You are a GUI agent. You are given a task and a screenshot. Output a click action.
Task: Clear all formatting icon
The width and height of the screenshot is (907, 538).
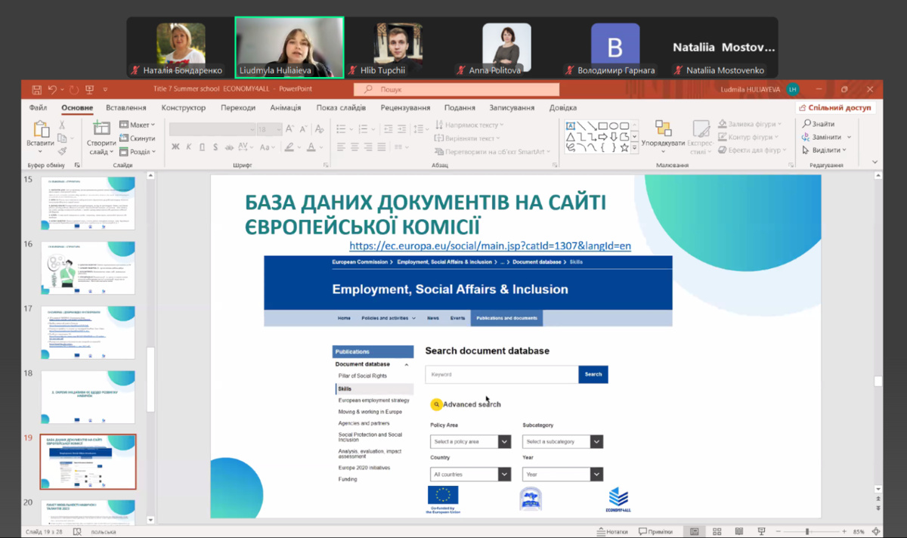pyautogui.click(x=319, y=129)
